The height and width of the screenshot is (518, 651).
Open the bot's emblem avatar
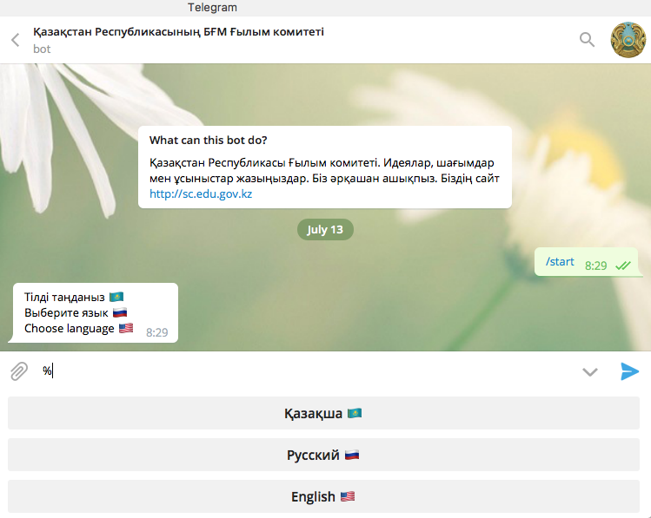(x=628, y=39)
